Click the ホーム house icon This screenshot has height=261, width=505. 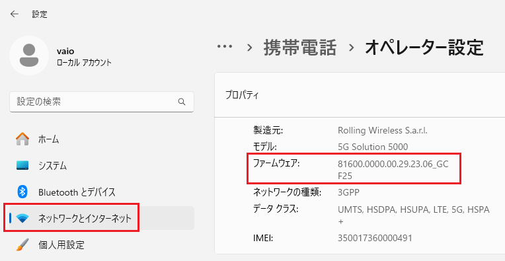(22, 139)
